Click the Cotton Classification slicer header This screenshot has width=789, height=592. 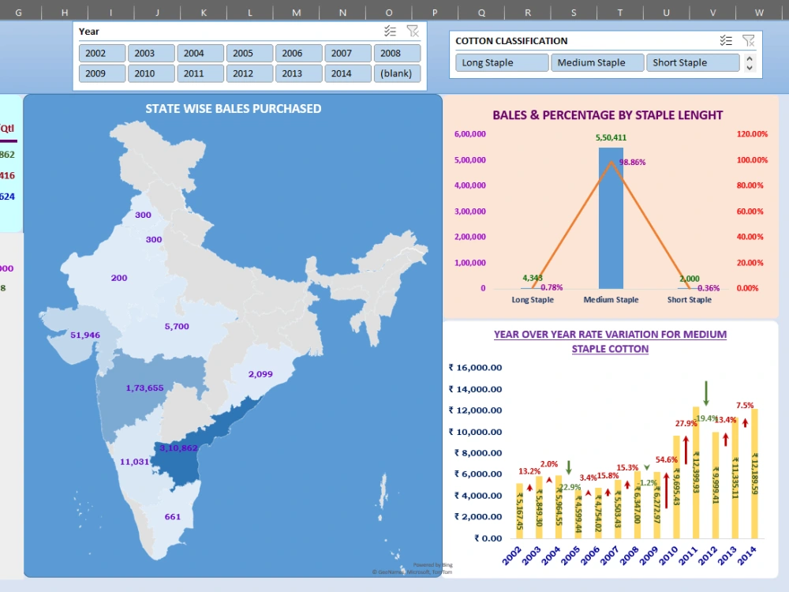point(511,41)
